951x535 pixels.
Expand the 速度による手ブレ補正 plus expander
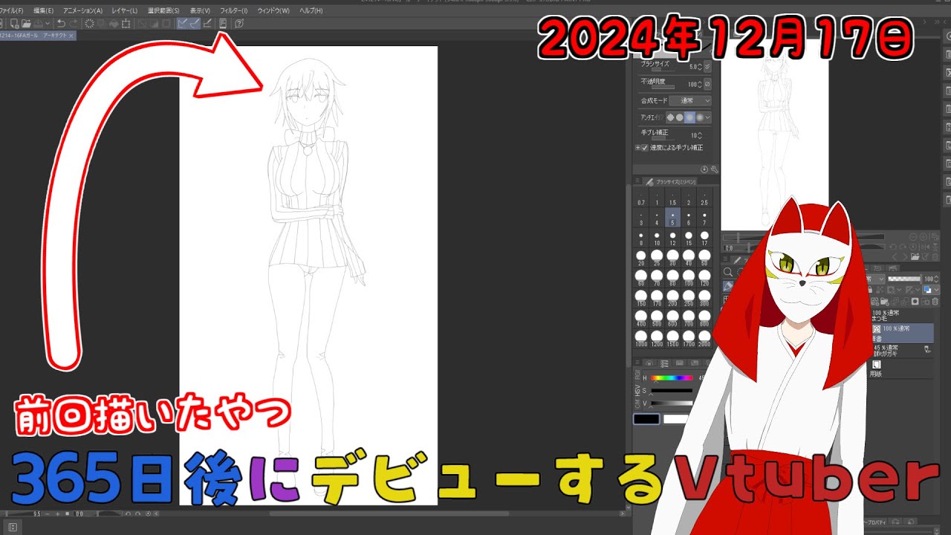(x=637, y=148)
